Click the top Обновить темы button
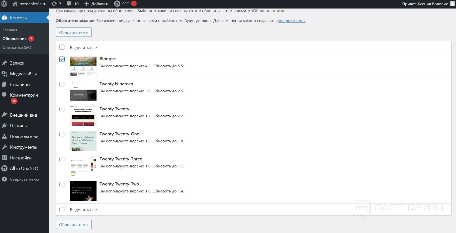 pyautogui.click(x=74, y=32)
